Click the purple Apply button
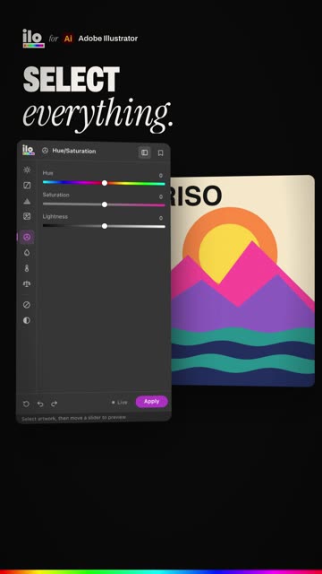The height and width of the screenshot is (574, 322). (151, 402)
